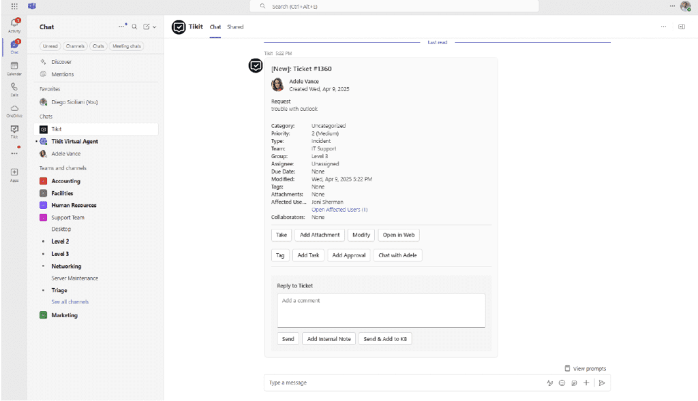The width and height of the screenshot is (698, 401).
Task: Click See all channels link
Action: [x=70, y=302]
